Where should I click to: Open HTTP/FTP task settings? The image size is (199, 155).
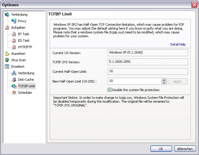25,47
